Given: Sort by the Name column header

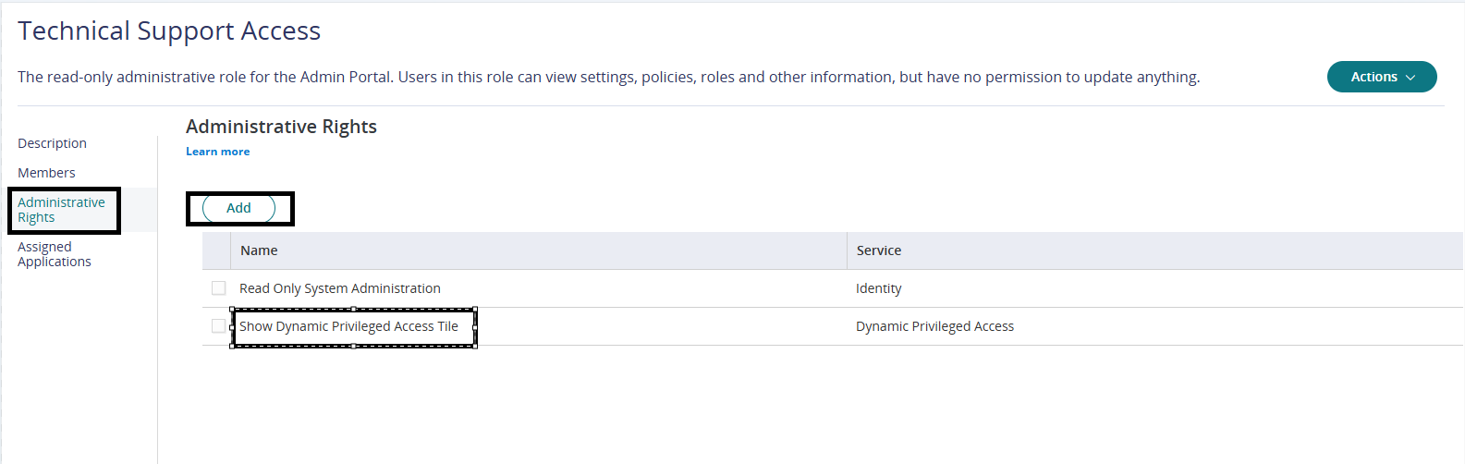Looking at the screenshot, I should 539,250.
